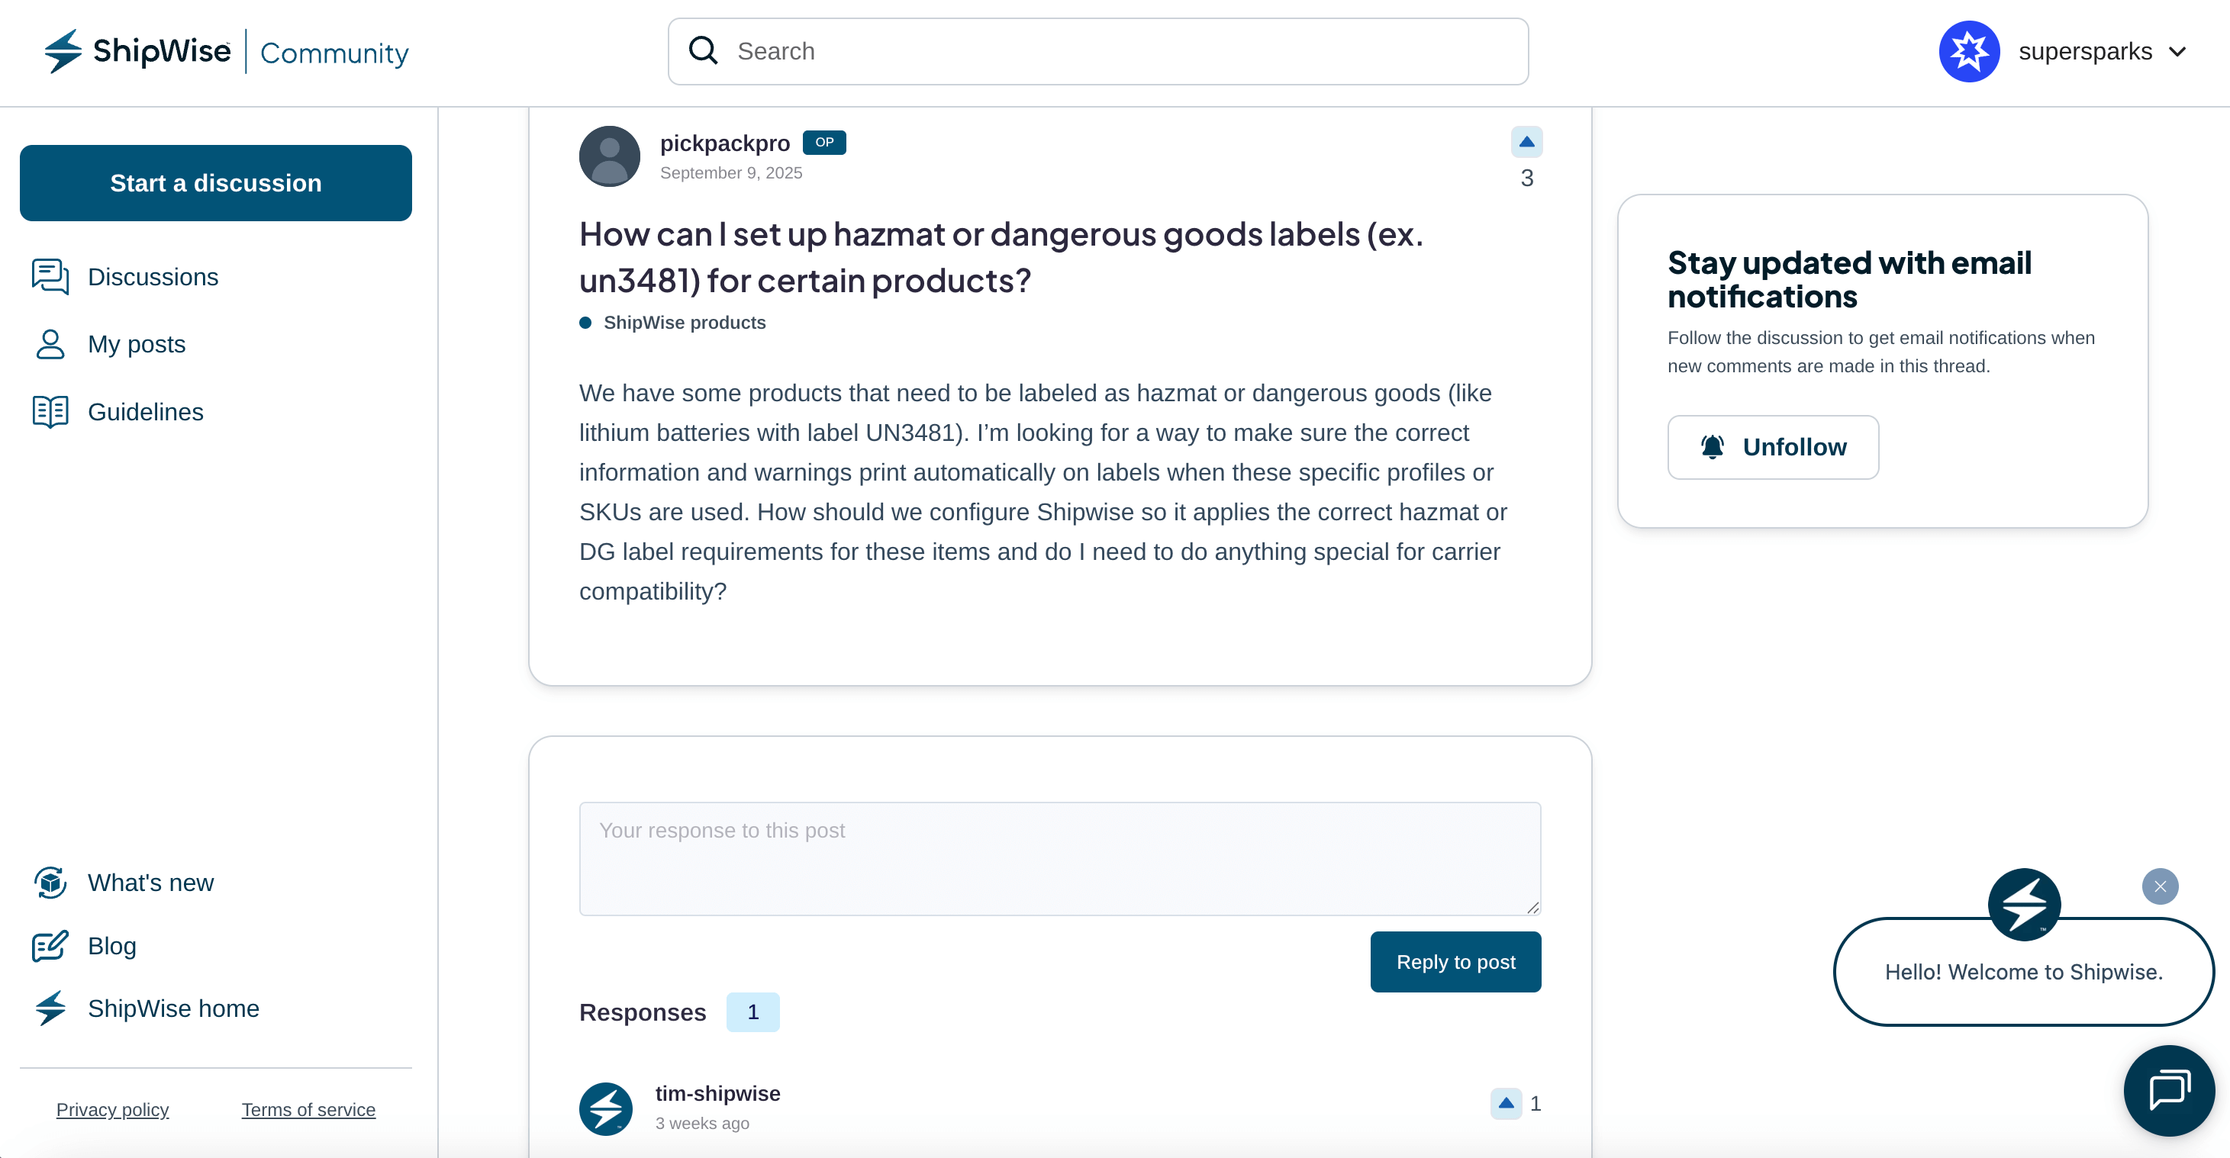This screenshot has height=1158, width=2230.
Task: Click the OP badge next to pickpackpro
Action: pyautogui.click(x=823, y=143)
